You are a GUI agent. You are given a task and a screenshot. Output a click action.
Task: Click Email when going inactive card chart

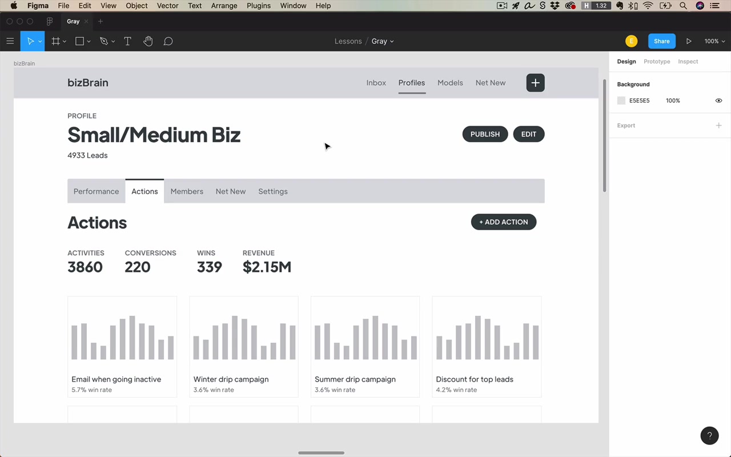(x=122, y=338)
